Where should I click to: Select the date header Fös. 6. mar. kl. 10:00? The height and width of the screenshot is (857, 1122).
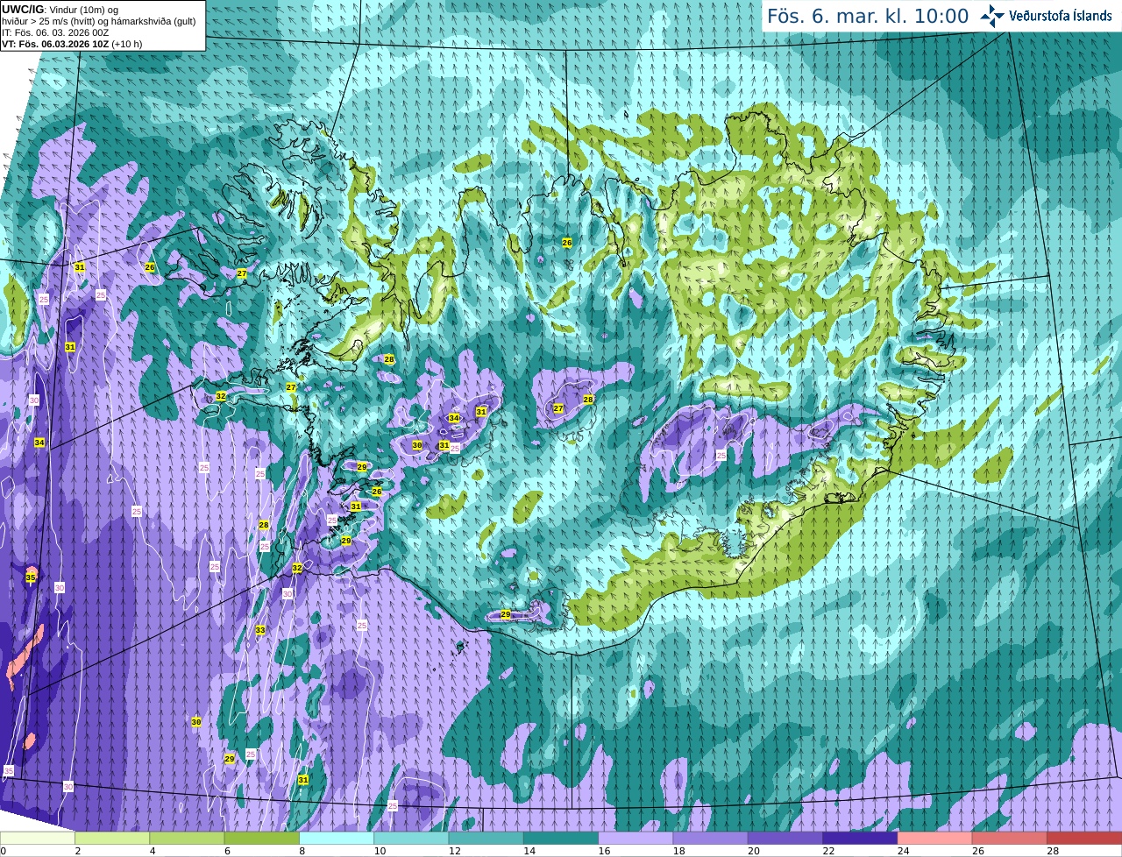pos(868,16)
